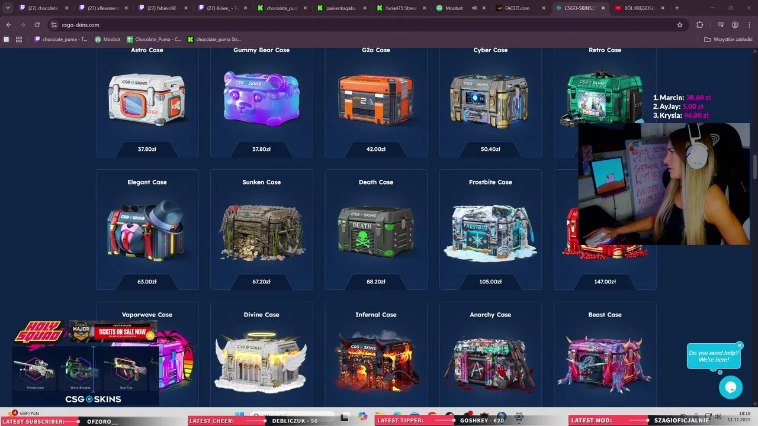This screenshot has height=426, width=758.
Task: Go back to the previous page
Action: [x=8, y=25]
